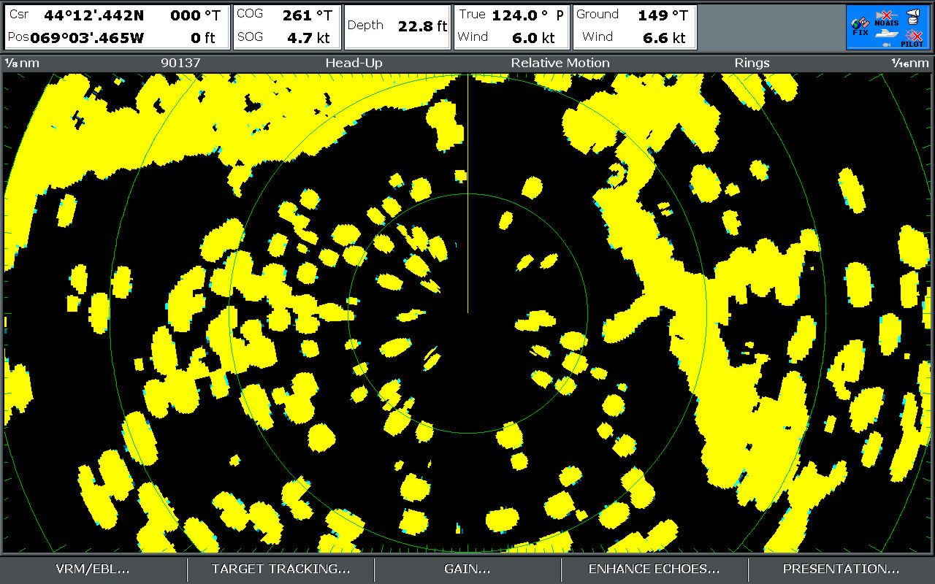
Task: Click the 22.8 ft depth value
Action: [422, 26]
